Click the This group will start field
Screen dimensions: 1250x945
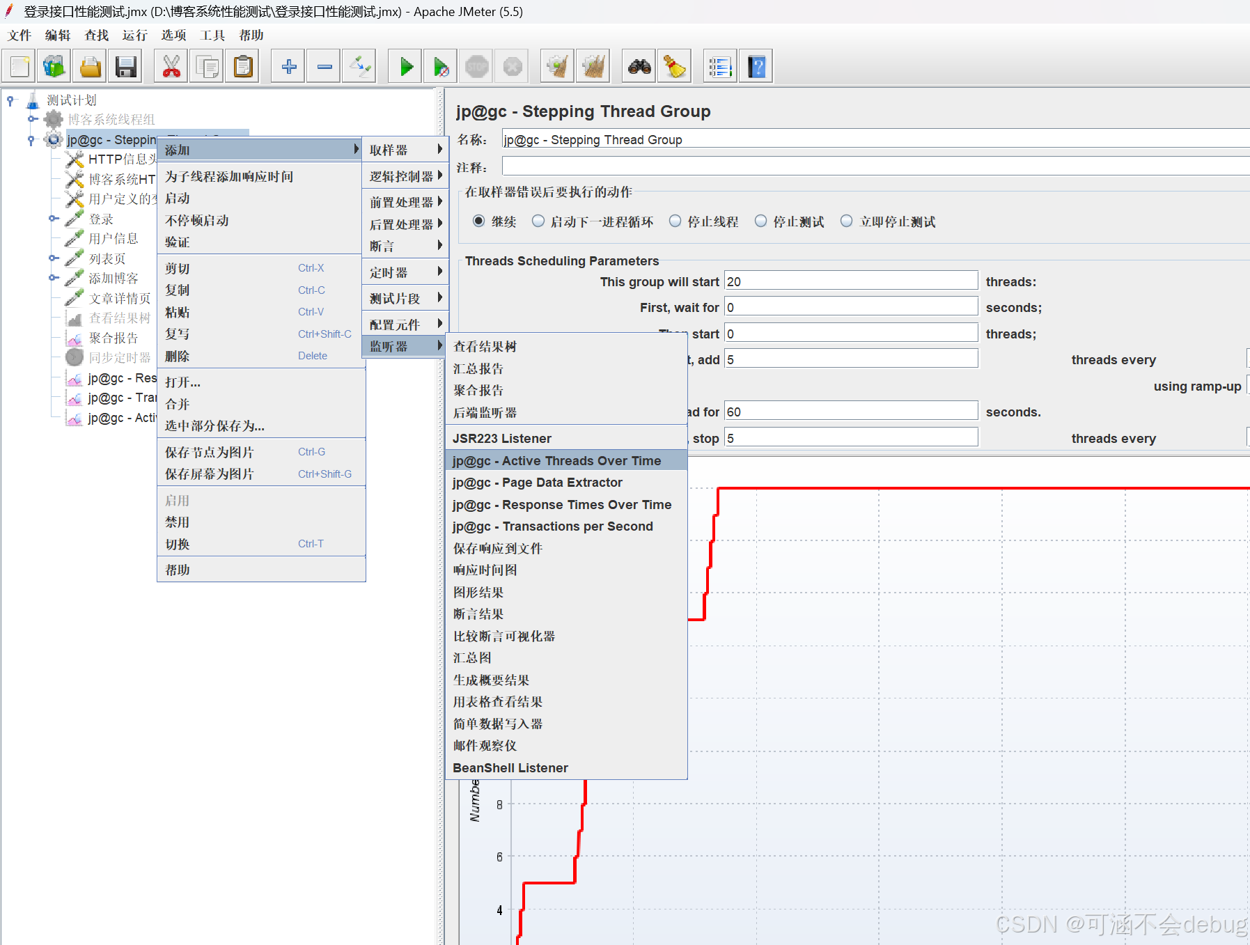click(851, 281)
